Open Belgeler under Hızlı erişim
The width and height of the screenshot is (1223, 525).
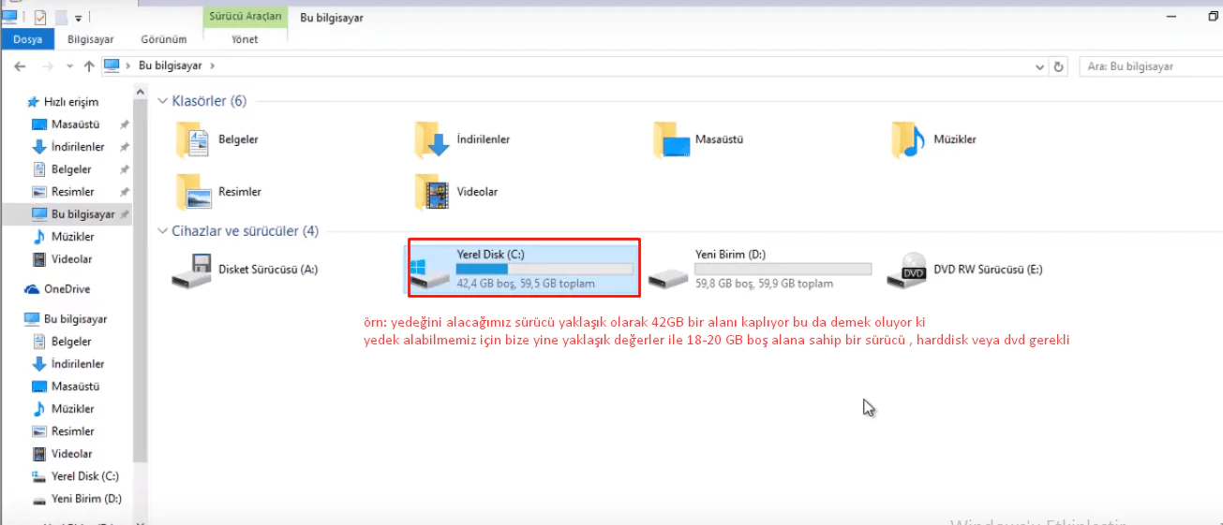pos(62,169)
